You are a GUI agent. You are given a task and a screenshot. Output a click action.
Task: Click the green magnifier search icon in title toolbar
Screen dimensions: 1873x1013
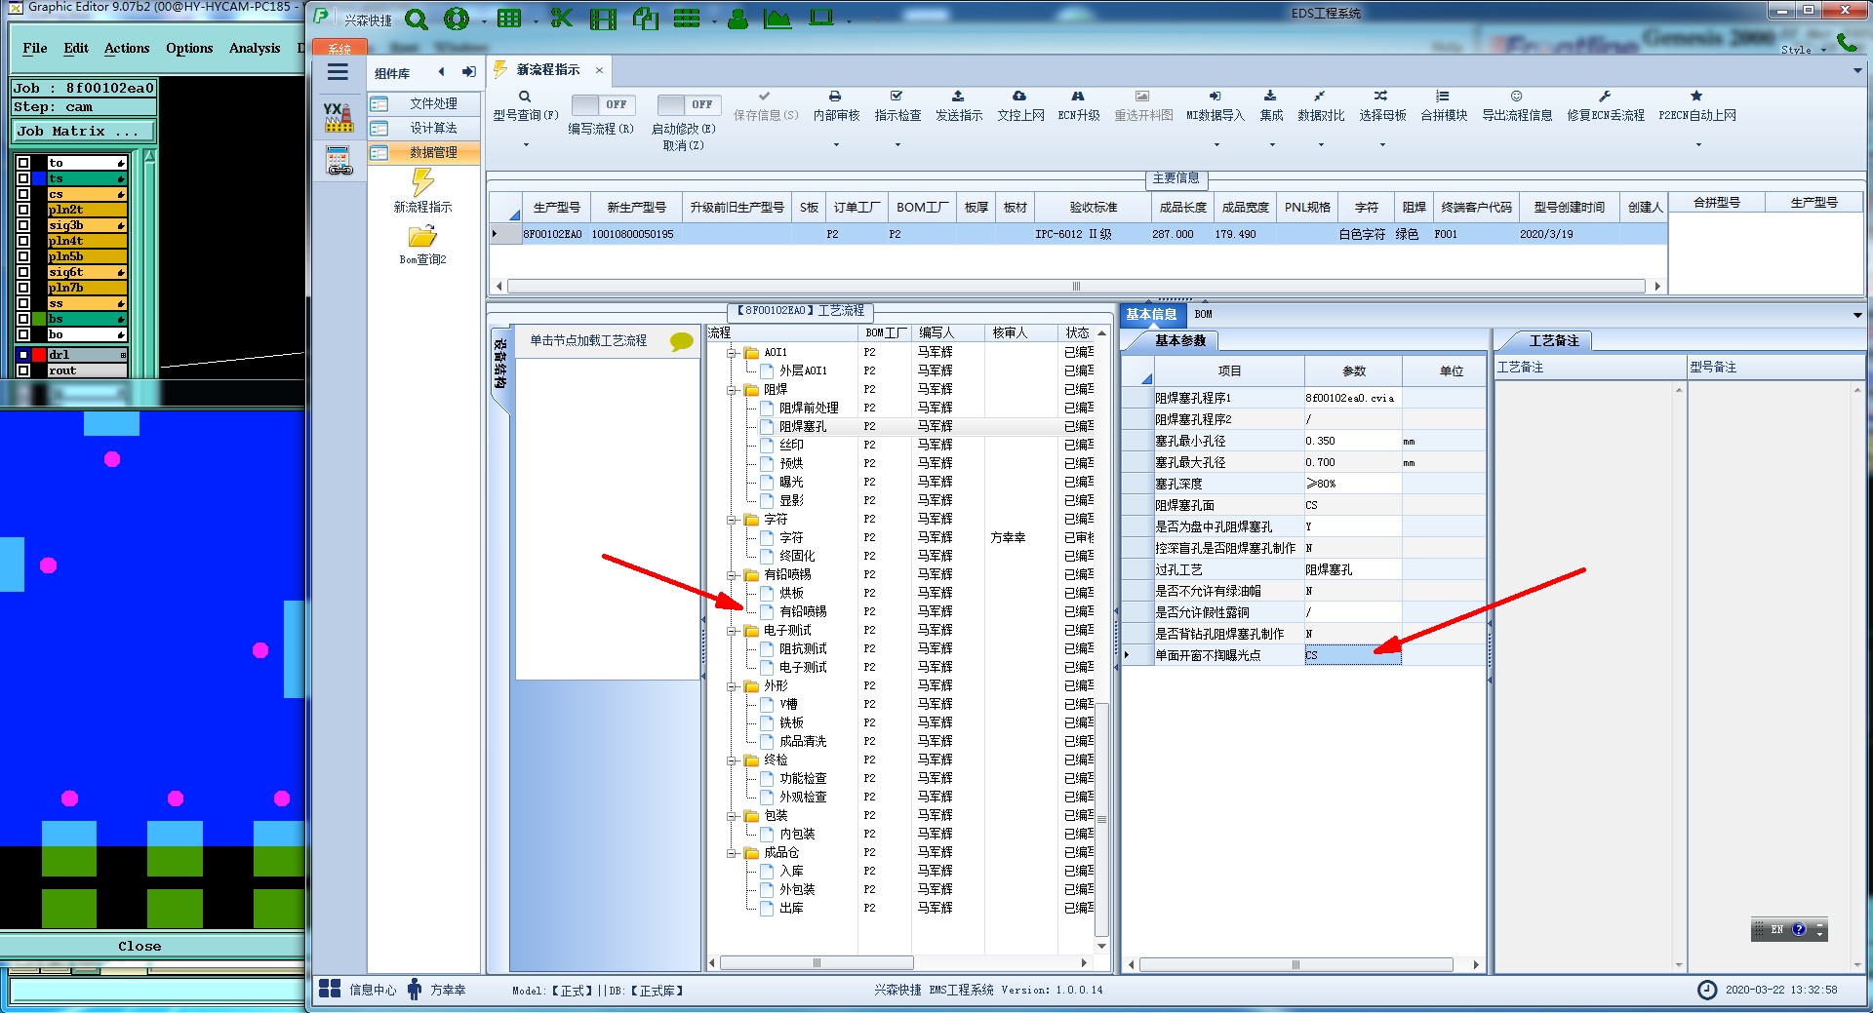(417, 19)
